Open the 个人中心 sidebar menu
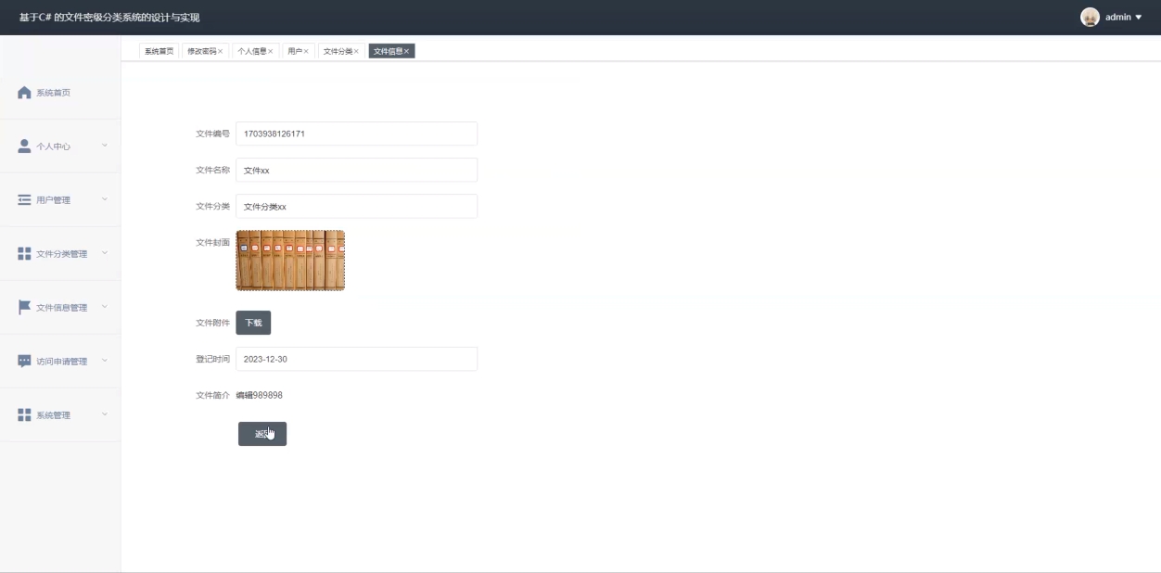This screenshot has height=573, width=1161. [60, 146]
